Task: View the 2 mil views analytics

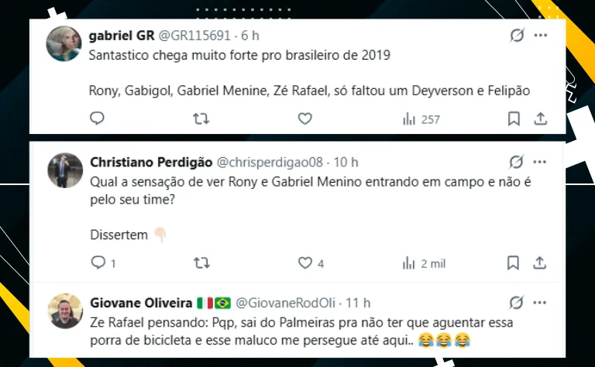Action: tap(424, 263)
